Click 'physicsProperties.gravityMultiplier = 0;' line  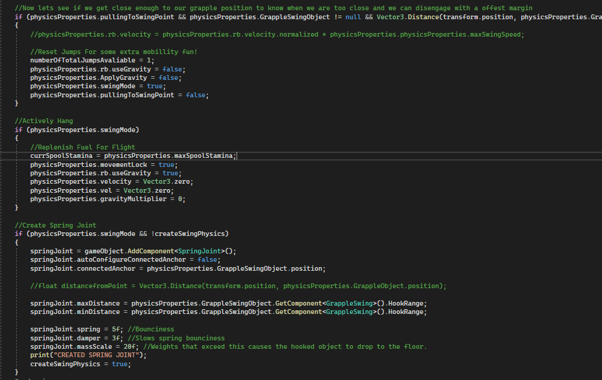108,199
